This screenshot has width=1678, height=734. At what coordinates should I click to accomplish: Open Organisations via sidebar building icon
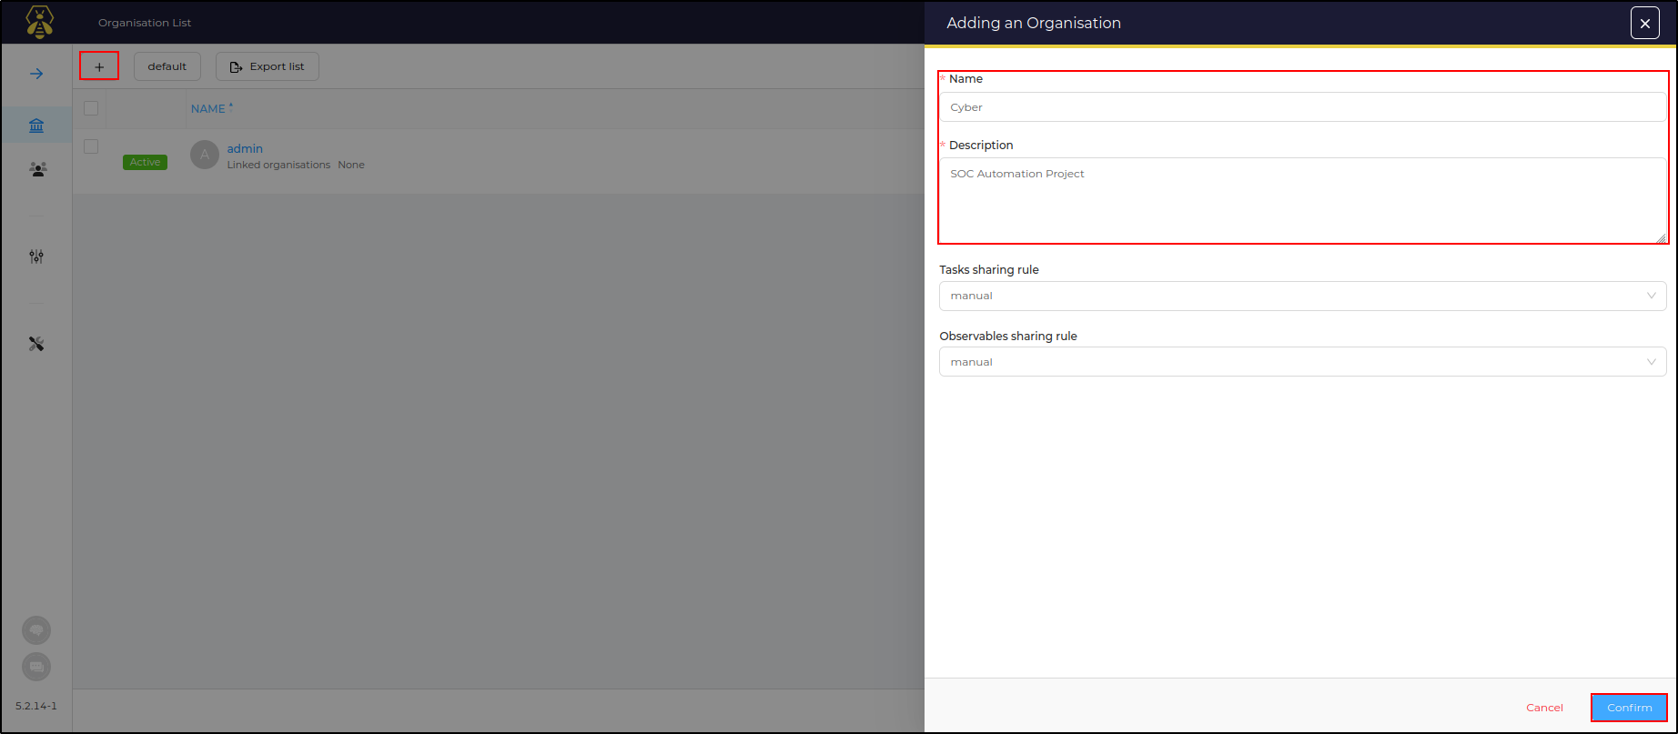click(36, 126)
